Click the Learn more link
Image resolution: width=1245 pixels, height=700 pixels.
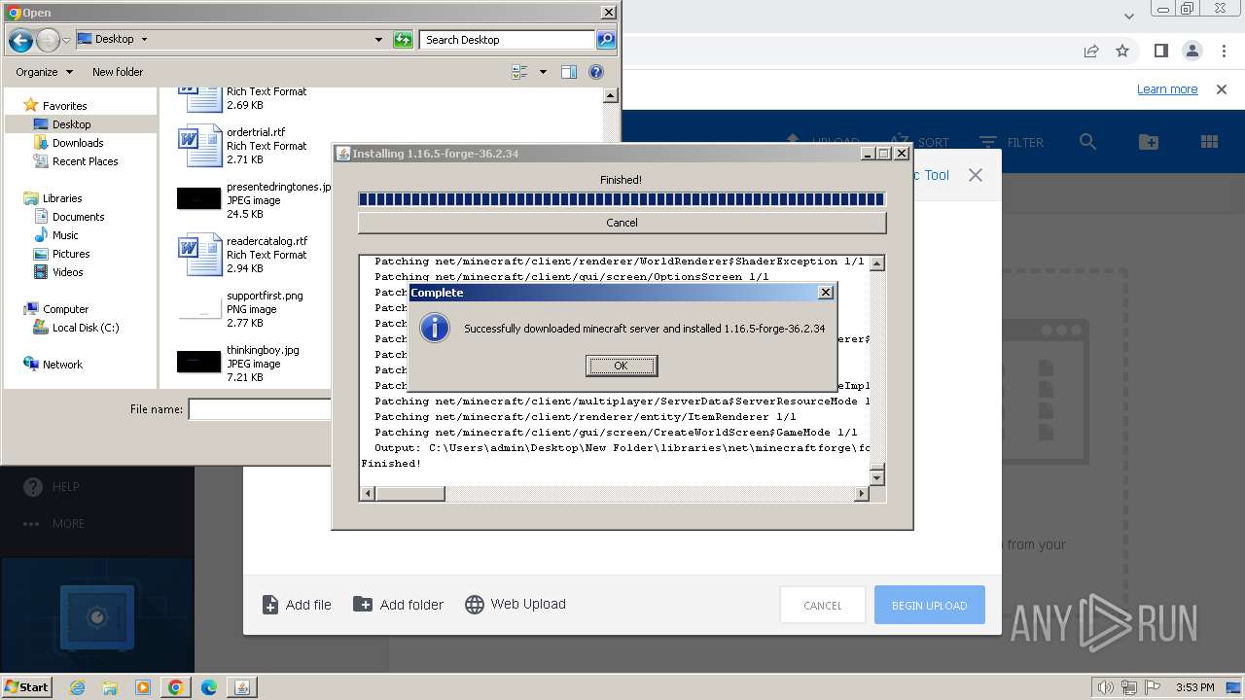(1167, 89)
